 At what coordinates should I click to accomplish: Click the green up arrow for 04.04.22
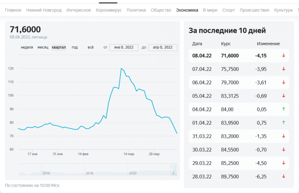pos(284,109)
